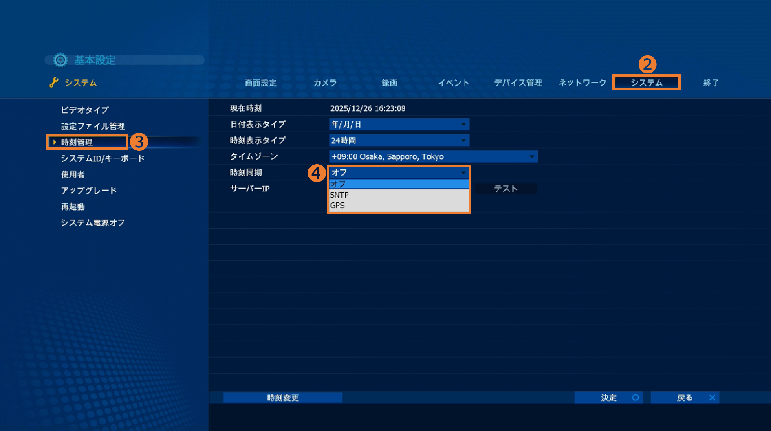Expand the 時刻表示タイプ 24時間 dropdown
The width and height of the screenshot is (771, 431).
point(399,141)
